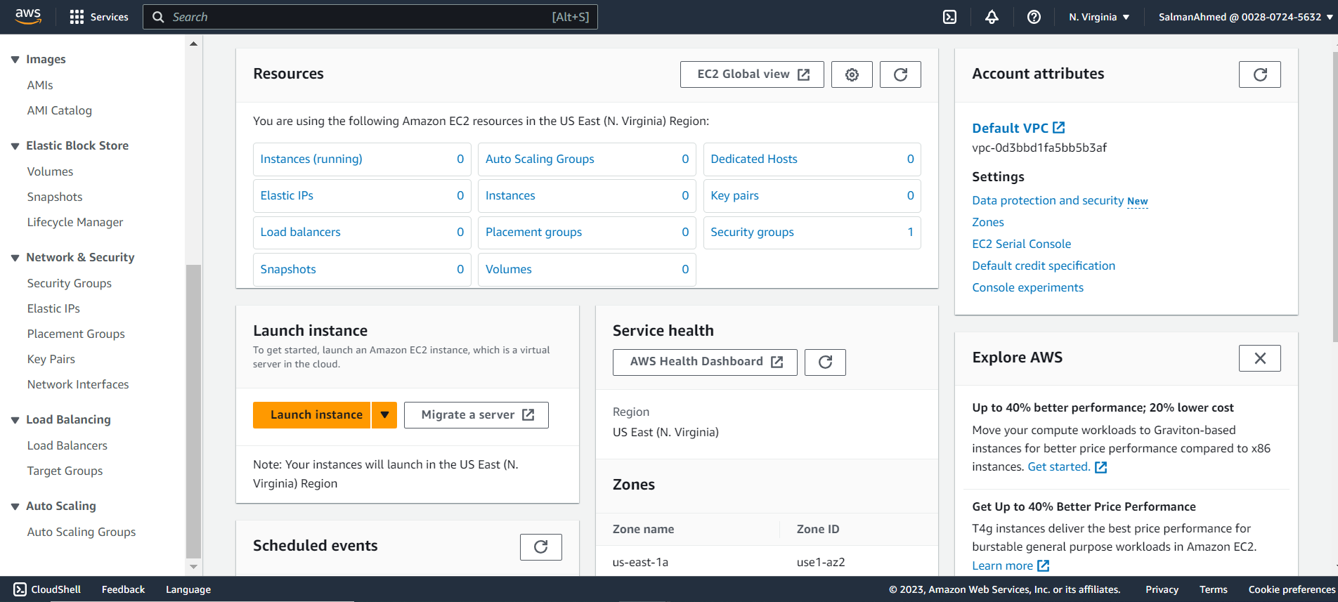Click Learn more T4g link

click(1003, 565)
